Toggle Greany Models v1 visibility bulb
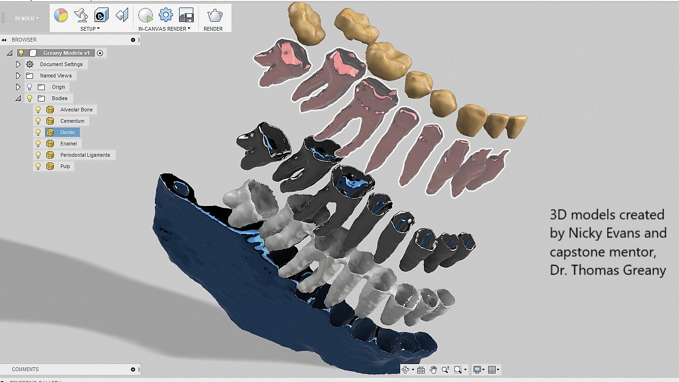The width and height of the screenshot is (679, 382). click(21, 53)
